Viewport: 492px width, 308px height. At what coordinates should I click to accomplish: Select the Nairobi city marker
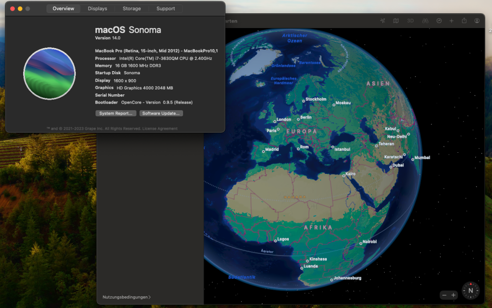click(x=361, y=244)
